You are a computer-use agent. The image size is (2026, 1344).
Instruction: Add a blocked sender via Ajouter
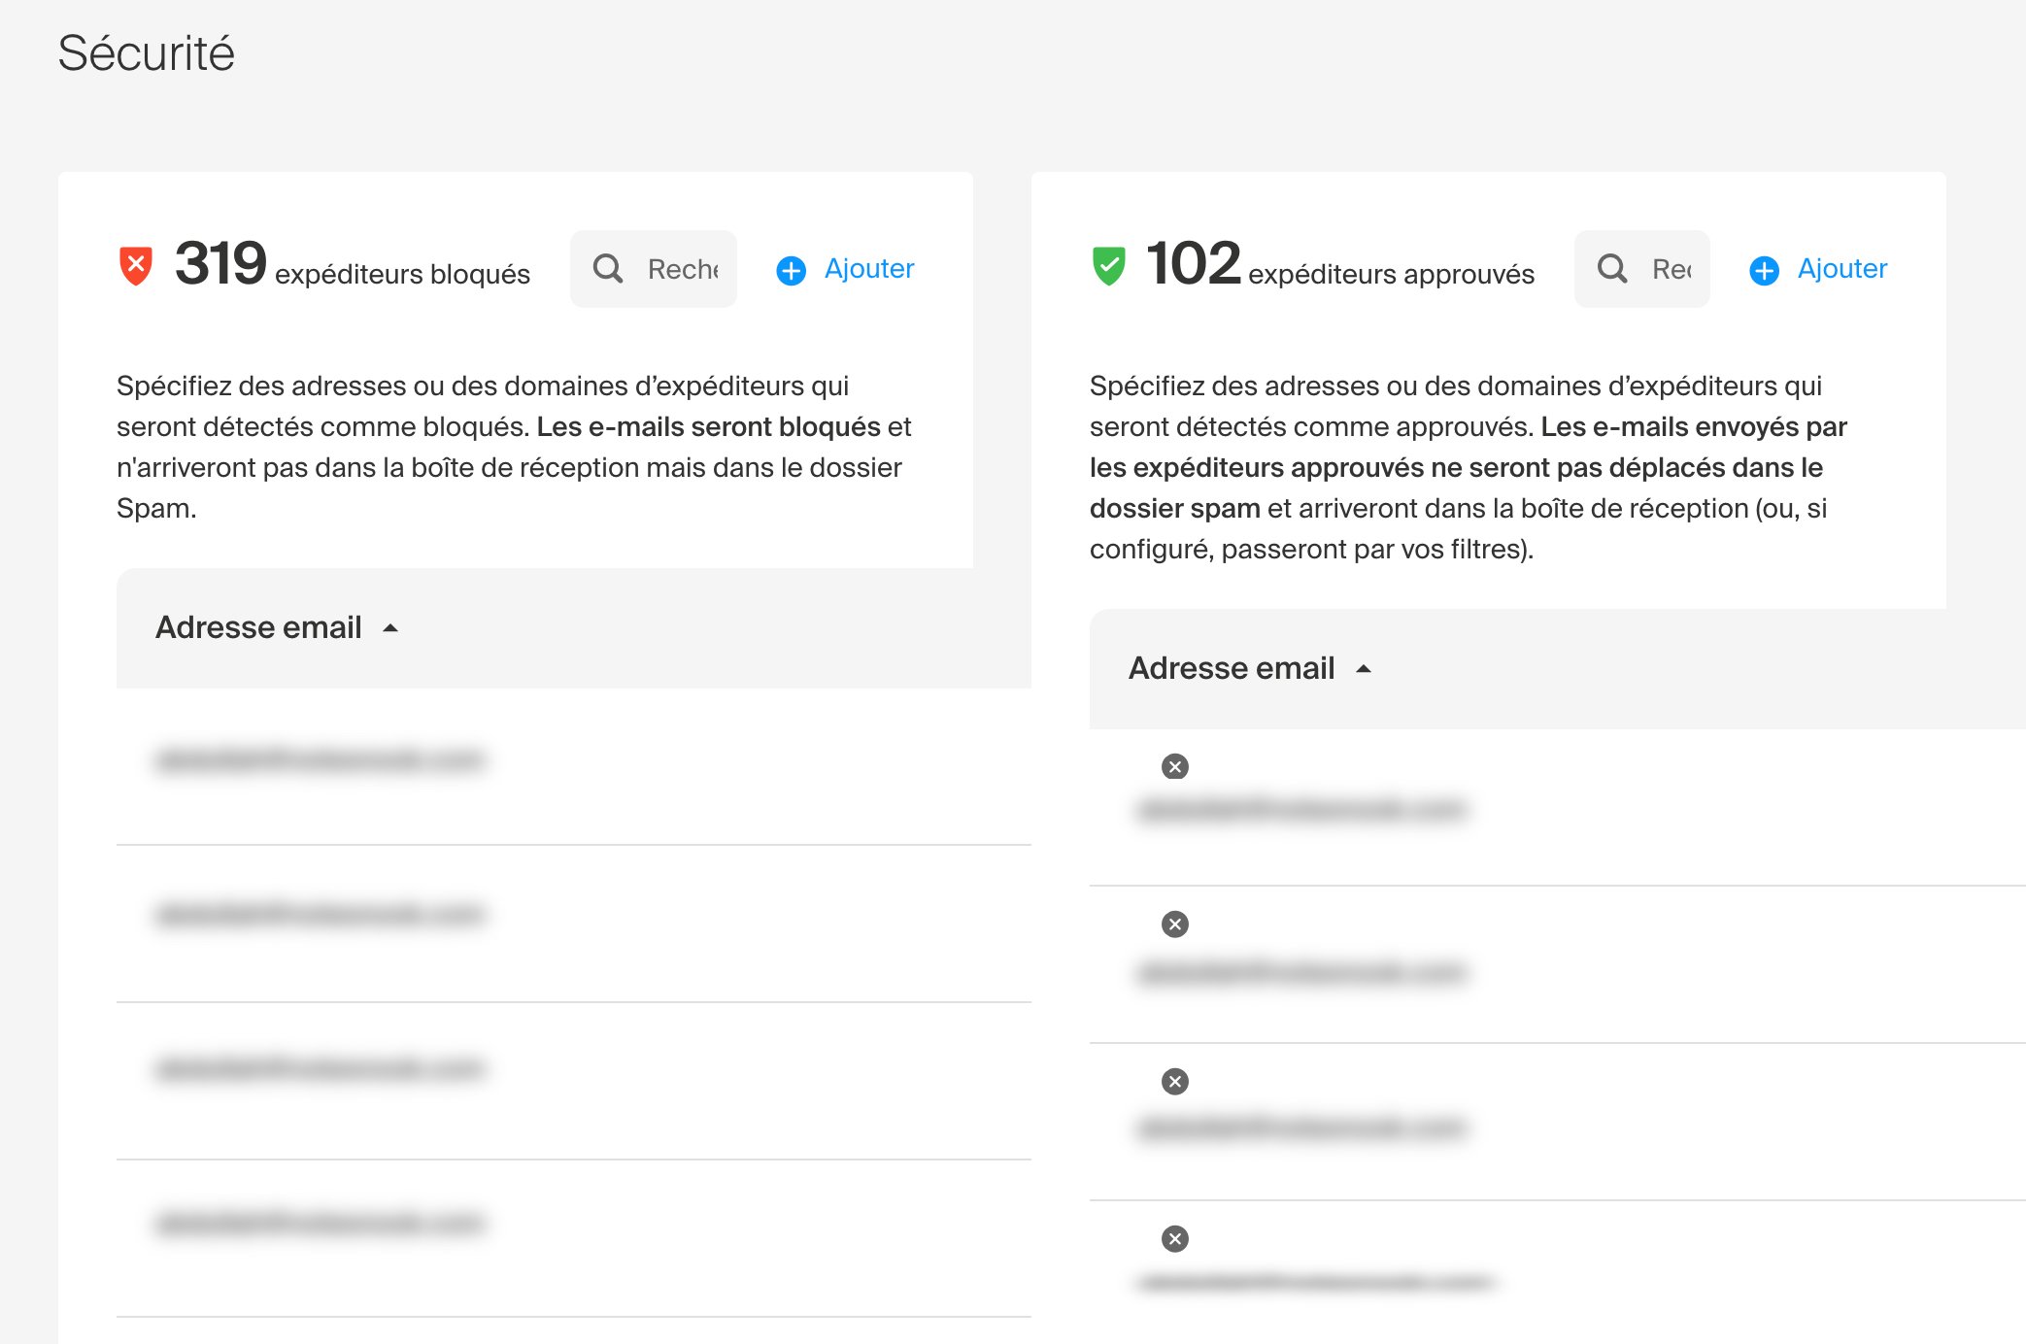click(846, 269)
